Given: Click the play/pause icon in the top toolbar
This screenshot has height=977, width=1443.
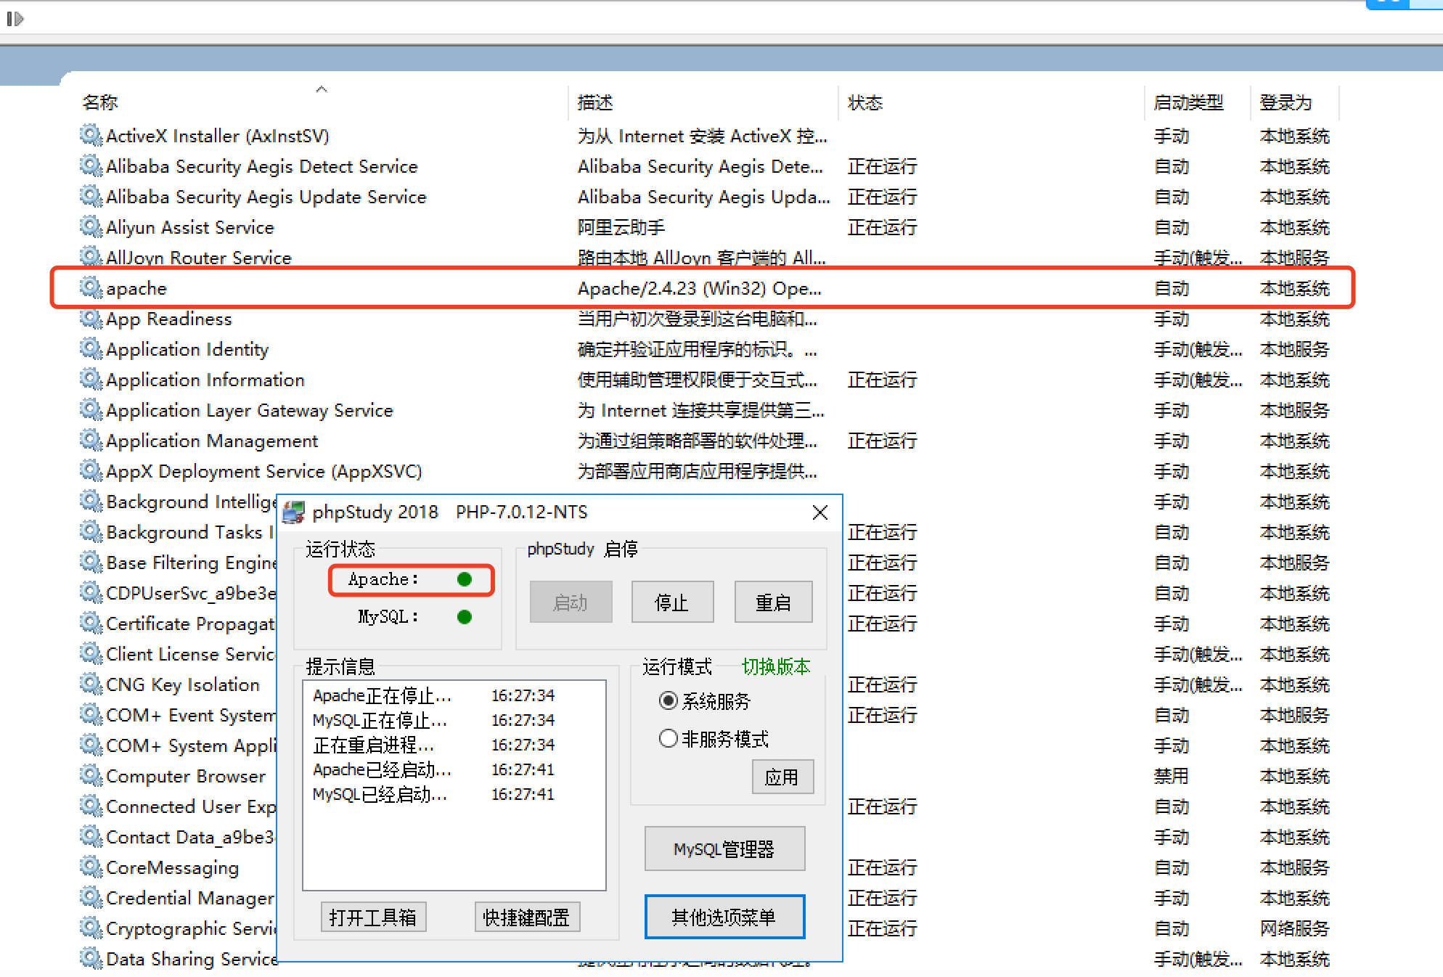Looking at the screenshot, I should (15, 19).
